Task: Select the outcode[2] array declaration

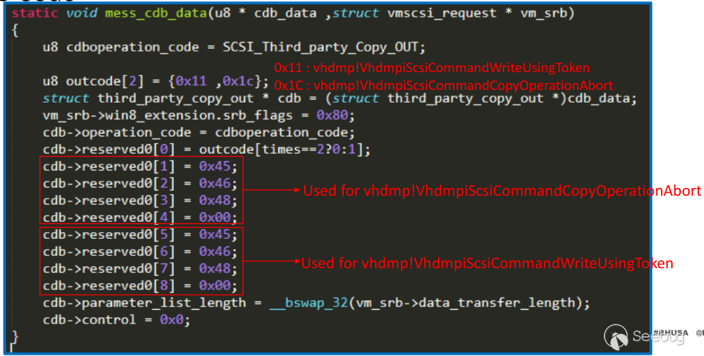Action: tap(104, 82)
